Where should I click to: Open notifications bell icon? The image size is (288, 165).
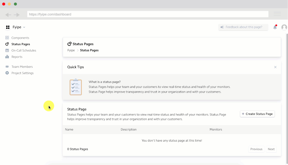pos(275,27)
